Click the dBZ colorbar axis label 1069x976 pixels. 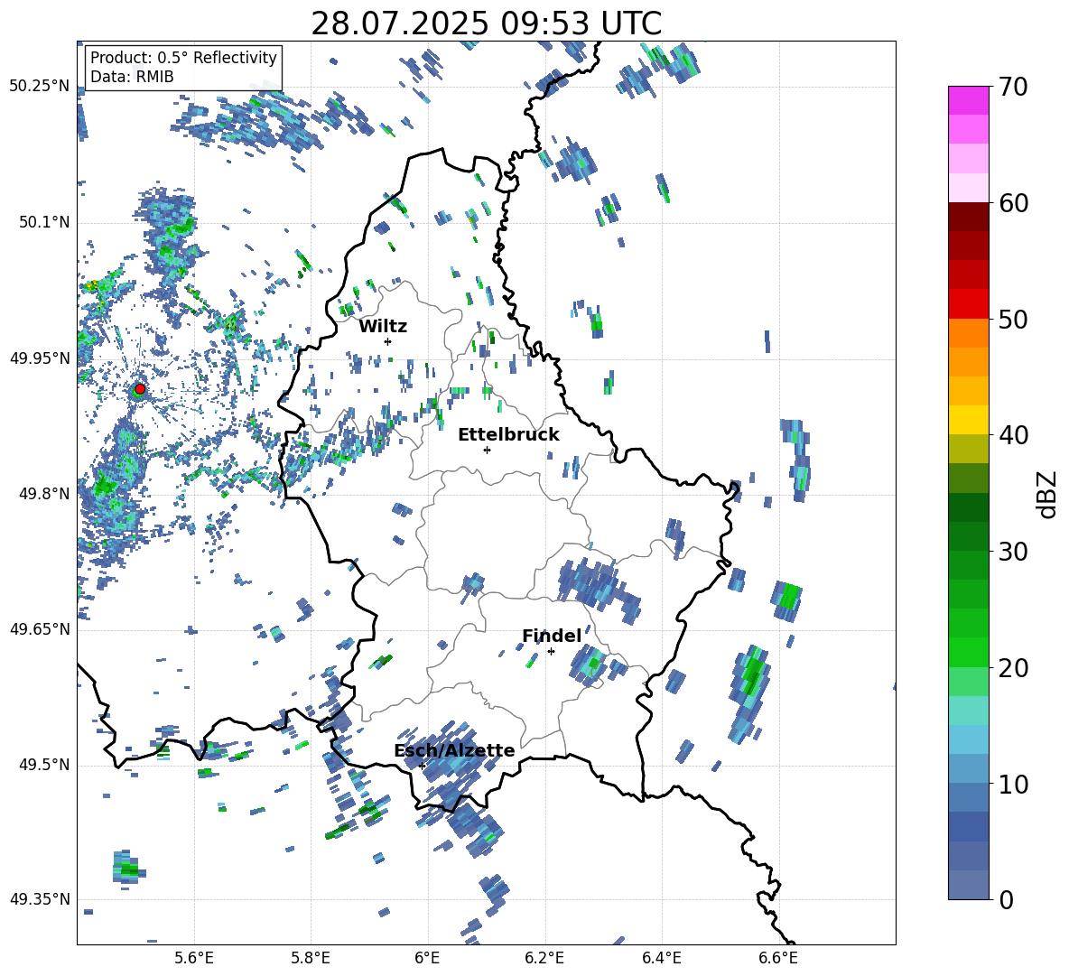coord(1047,494)
